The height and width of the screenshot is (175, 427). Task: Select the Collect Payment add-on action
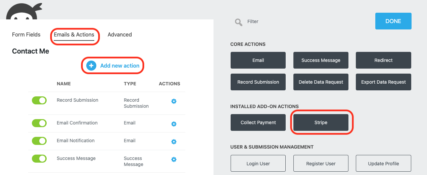coord(258,122)
